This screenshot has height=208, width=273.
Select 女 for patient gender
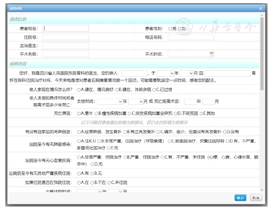click(x=180, y=29)
